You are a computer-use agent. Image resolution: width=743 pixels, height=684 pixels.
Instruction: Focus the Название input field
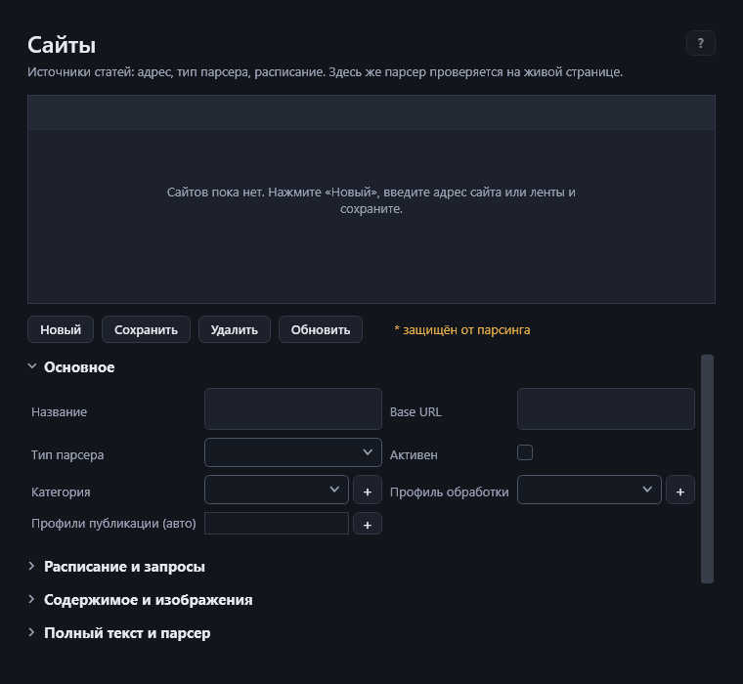(293, 409)
